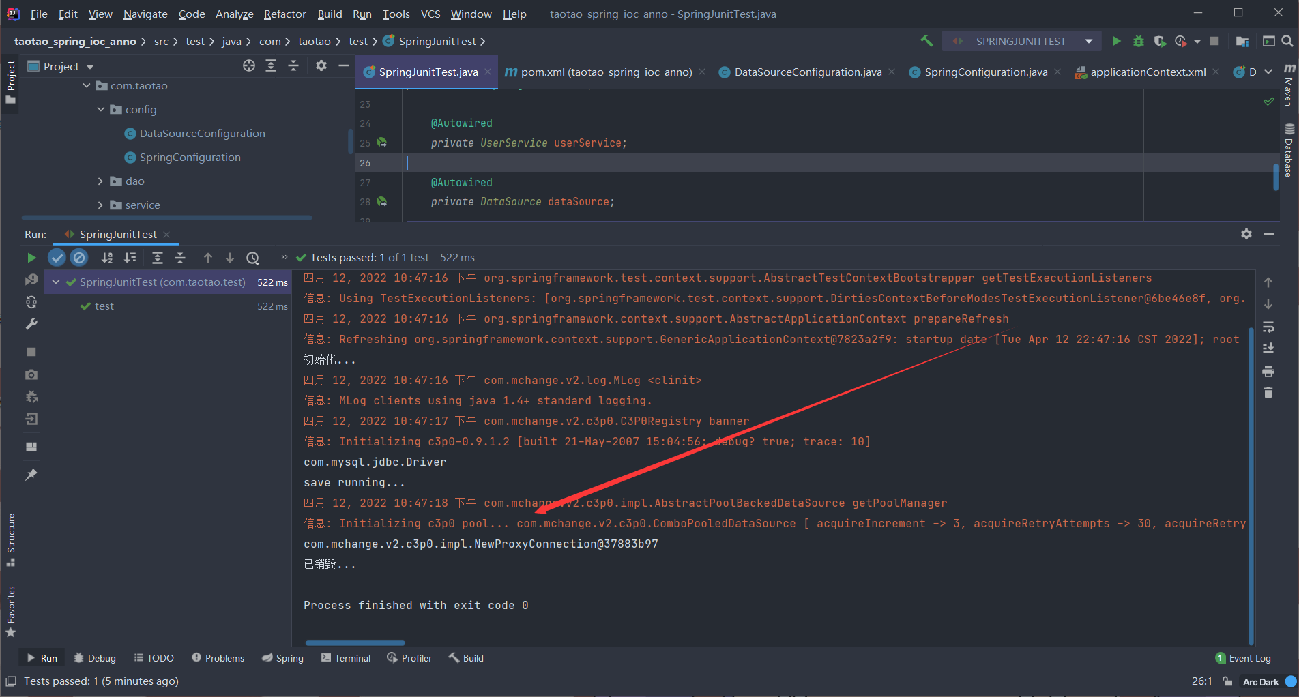Screen dimensions: 1299x697
Task: Click the Arc Dark theme indicator
Action: (1261, 681)
